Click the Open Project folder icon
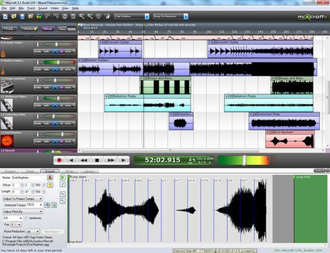 tap(13, 16)
